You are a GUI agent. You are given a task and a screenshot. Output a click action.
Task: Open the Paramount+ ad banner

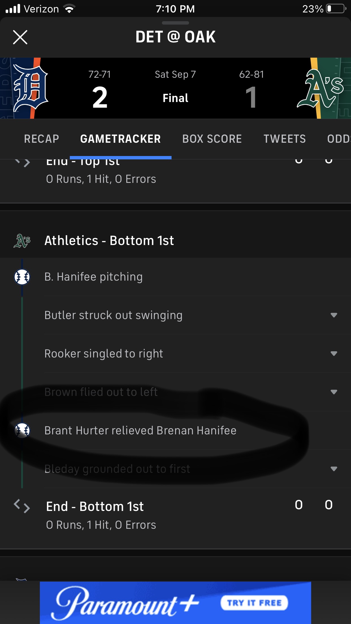pos(127,603)
